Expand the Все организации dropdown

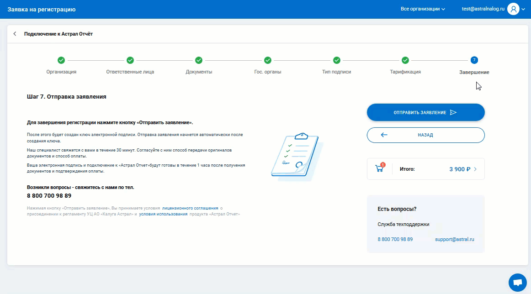[x=423, y=9]
